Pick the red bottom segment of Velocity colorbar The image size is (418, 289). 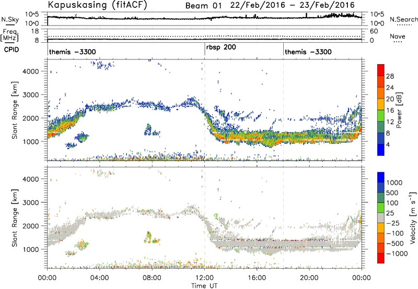pyautogui.click(x=381, y=258)
